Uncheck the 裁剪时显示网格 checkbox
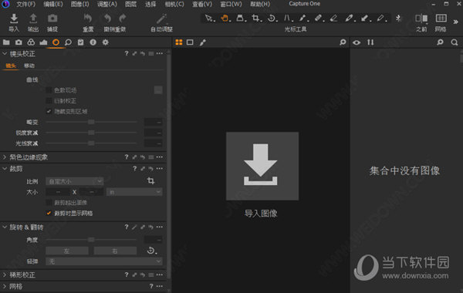 coord(49,213)
